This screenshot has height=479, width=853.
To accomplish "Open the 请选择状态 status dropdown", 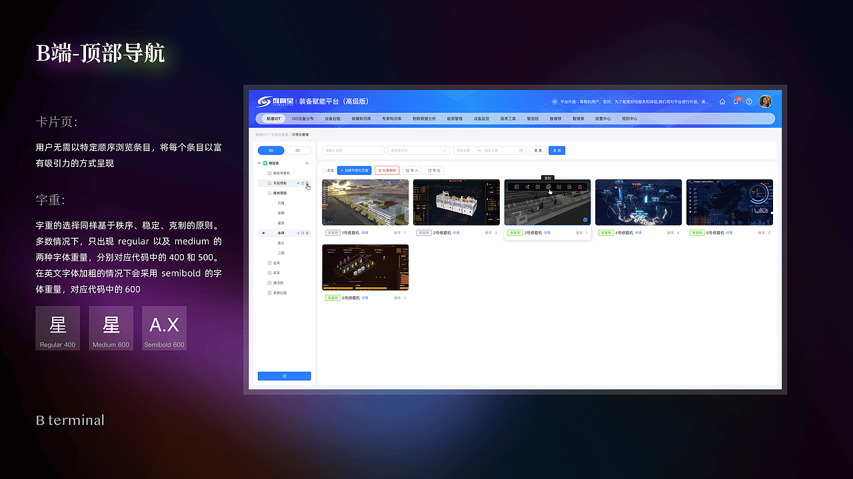I will click(419, 150).
